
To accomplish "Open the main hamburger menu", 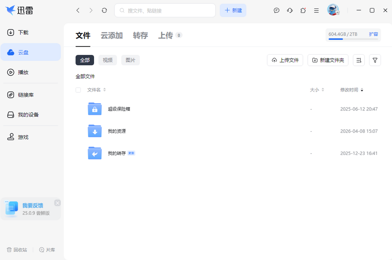I will 316,10.
